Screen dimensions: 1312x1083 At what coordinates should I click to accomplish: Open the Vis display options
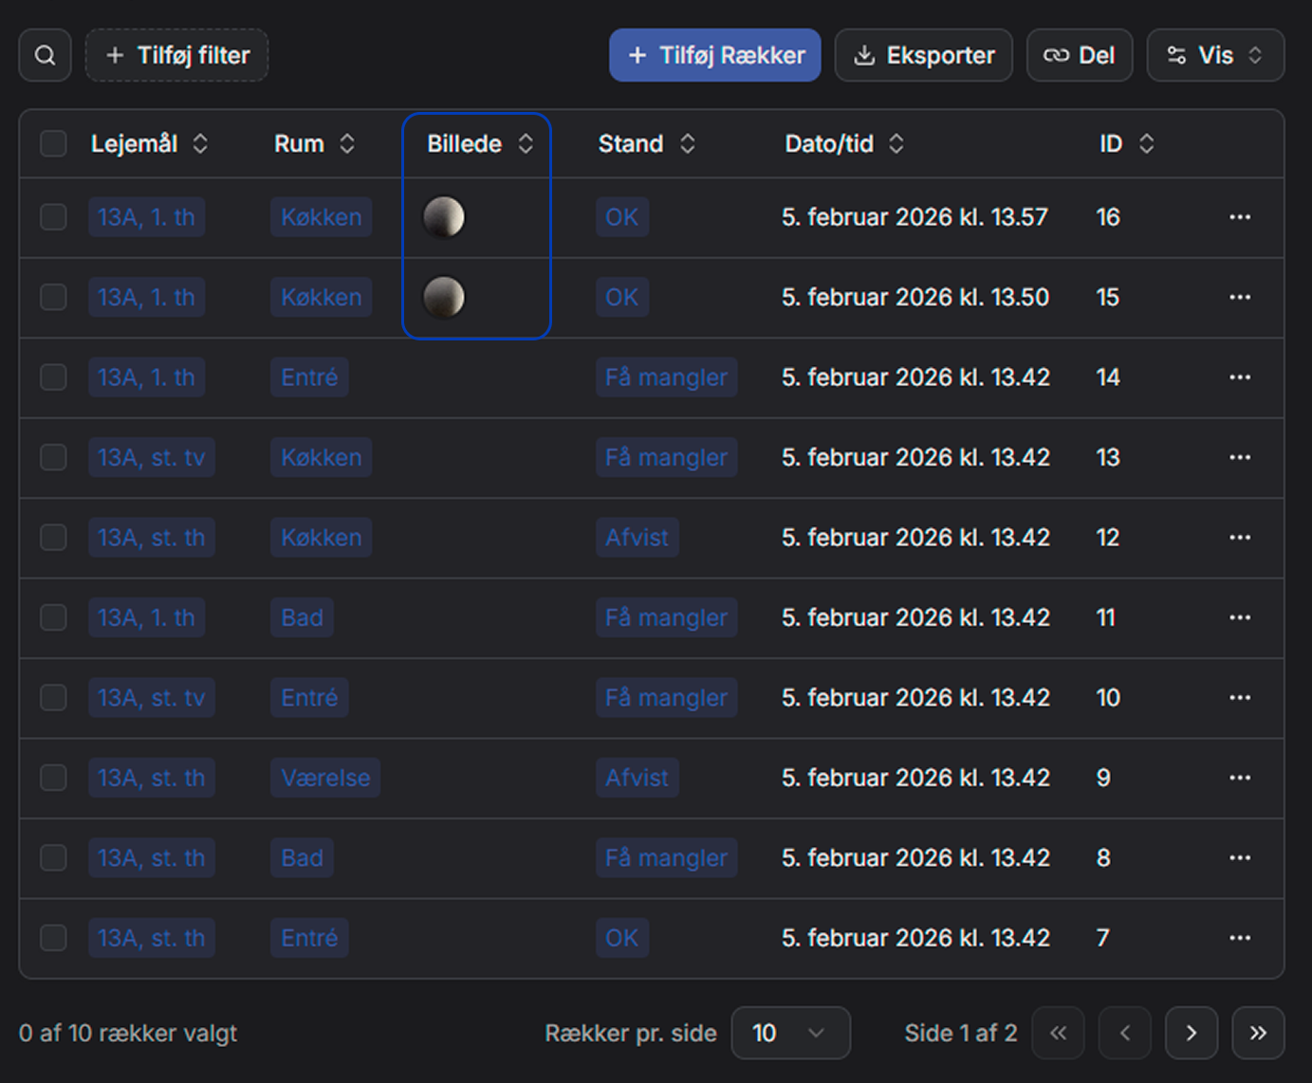[x=1215, y=55]
